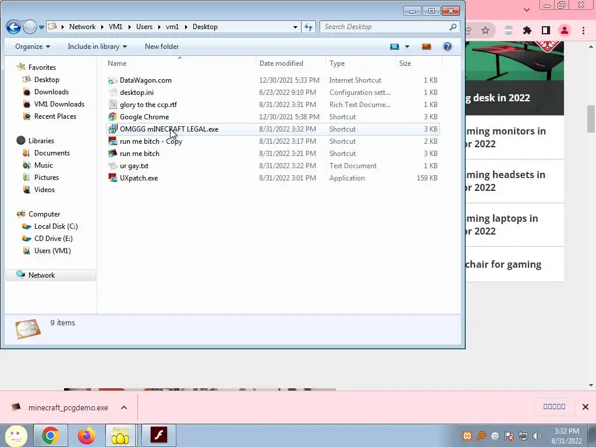Open the Documents library
The height and width of the screenshot is (447, 596).
tap(52, 153)
